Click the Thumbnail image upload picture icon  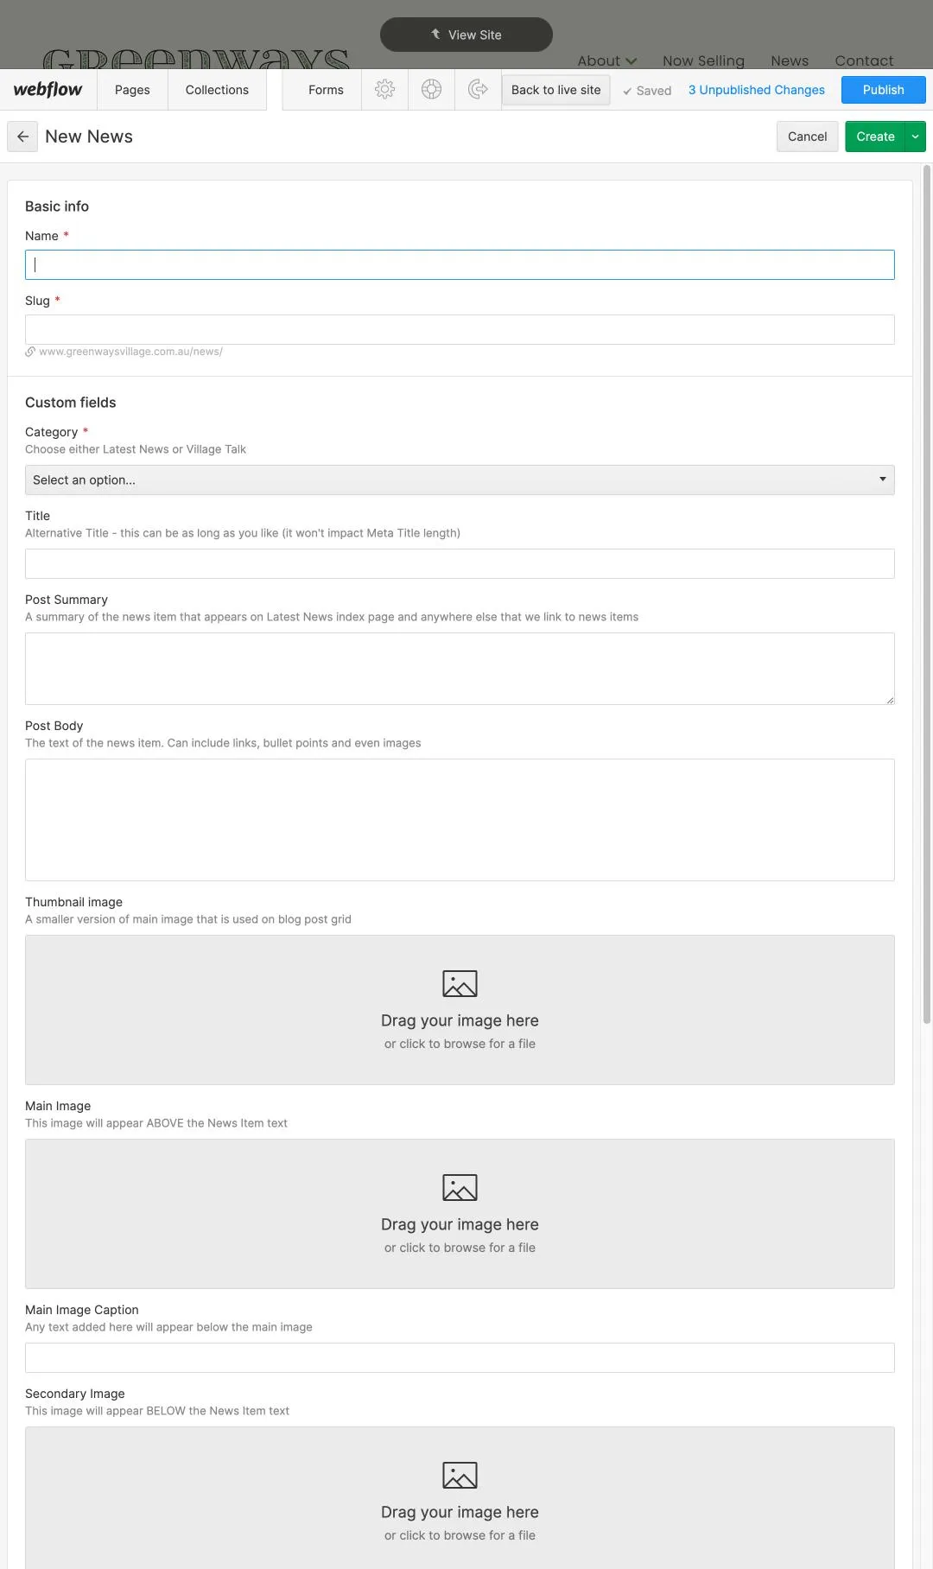pyautogui.click(x=460, y=983)
